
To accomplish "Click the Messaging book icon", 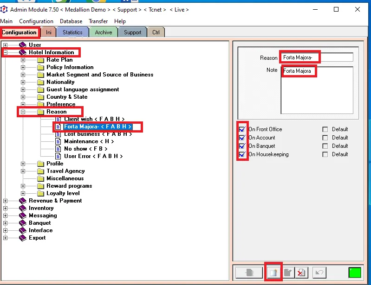I will [23, 215].
